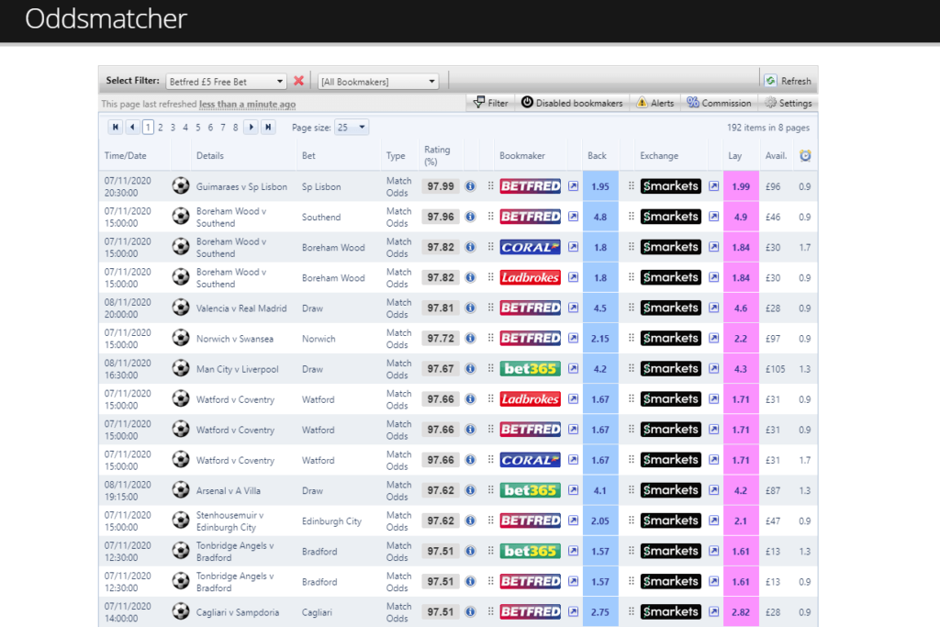
Task: Open Smarkets external link for Guimaraes v Sp Lisbon
Action: (713, 185)
